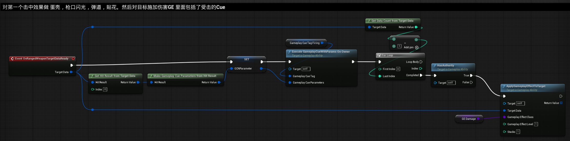
Task: Edit the First Index field of For Loop
Action: [x=398, y=69]
